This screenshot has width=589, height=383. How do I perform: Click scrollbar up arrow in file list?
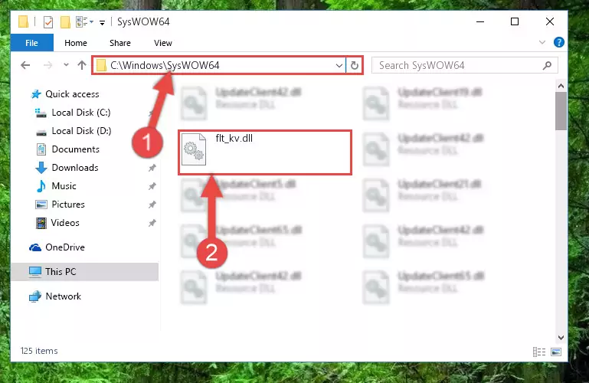[561, 86]
